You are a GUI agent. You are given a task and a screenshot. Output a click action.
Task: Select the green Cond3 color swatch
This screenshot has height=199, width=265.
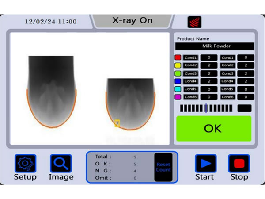point(178,73)
